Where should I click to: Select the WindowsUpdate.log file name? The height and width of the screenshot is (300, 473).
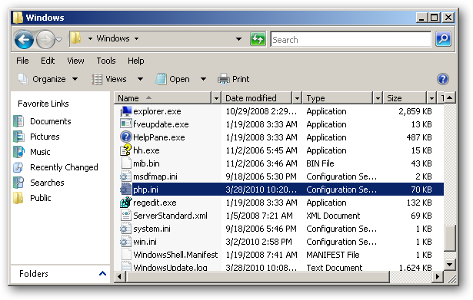coord(170,267)
